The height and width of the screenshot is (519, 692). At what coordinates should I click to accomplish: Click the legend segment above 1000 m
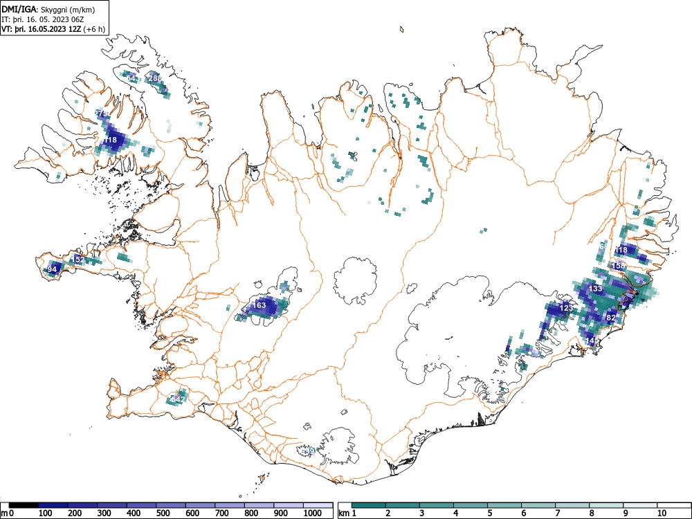click(x=318, y=505)
